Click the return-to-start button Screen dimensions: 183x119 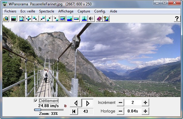74,111
